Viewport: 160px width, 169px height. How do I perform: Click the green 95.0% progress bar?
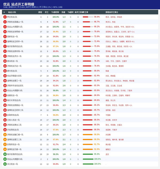(x=88, y=154)
